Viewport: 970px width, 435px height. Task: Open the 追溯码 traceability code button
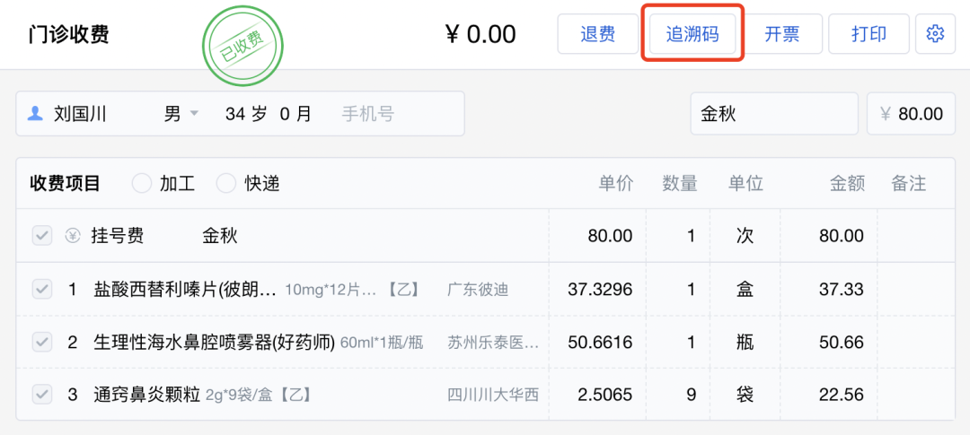tap(692, 34)
